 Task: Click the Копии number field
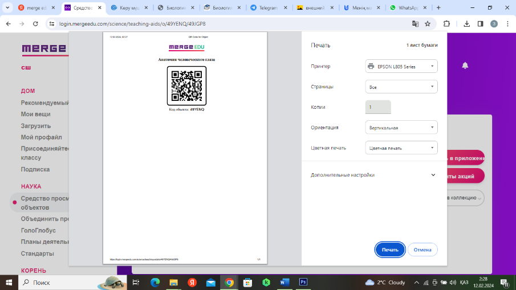[378, 107]
